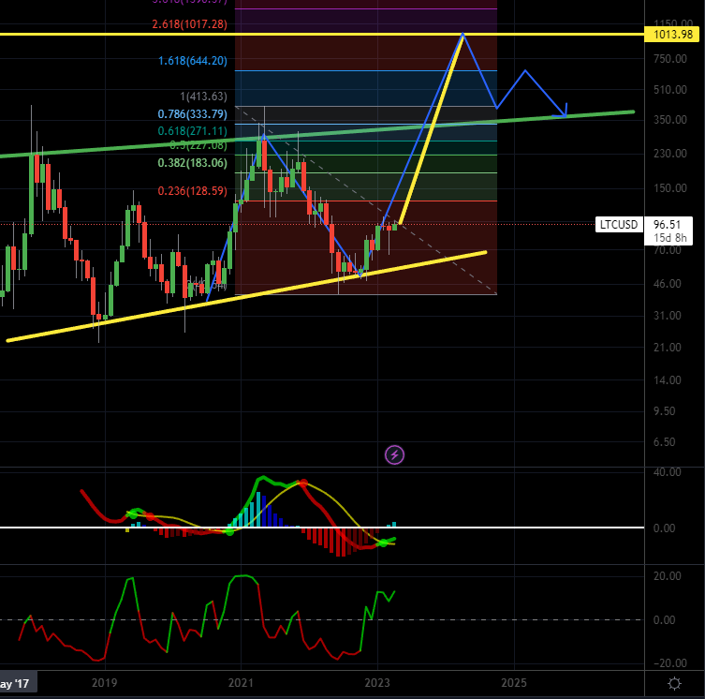Click the 1.618(644.20) Fibonacci level label

[193, 61]
